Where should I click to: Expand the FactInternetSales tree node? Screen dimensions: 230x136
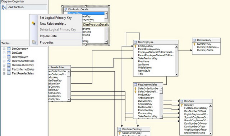tap(4, 69)
